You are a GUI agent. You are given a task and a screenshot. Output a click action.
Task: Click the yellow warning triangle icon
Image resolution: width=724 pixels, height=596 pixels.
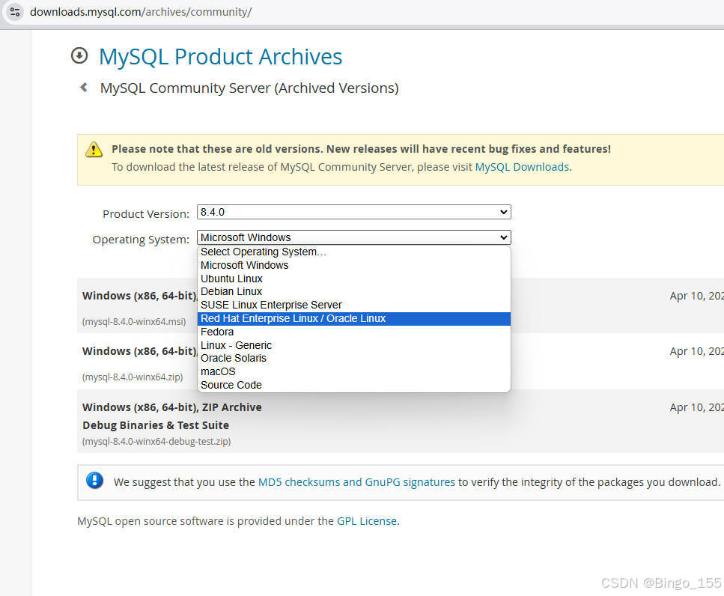[x=94, y=150]
